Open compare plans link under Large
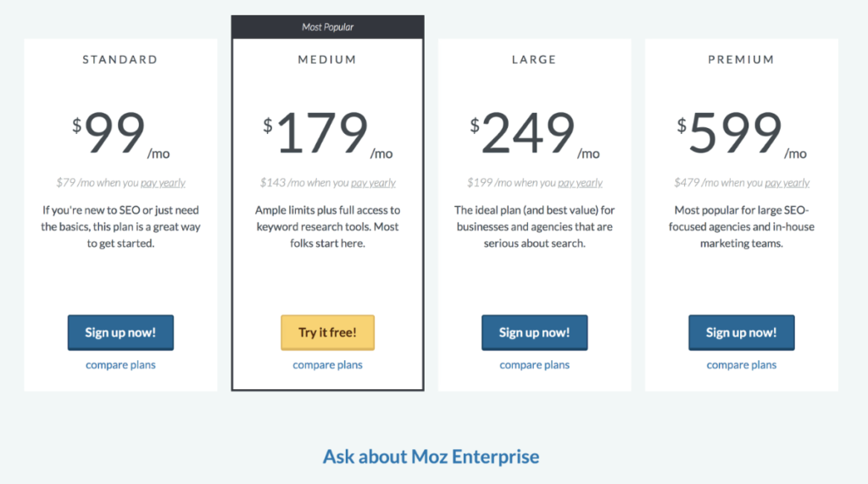Viewport: 868px width, 484px height. [x=535, y=365]
